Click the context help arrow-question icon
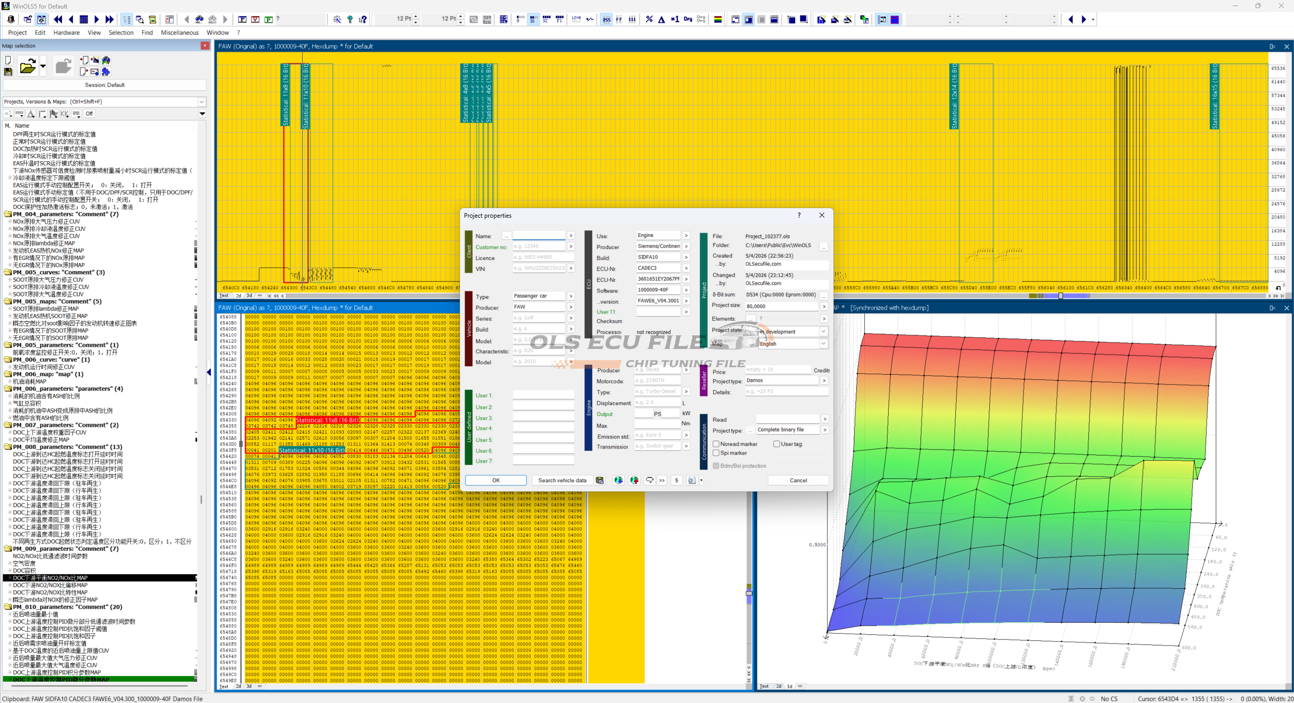 point(363,20)
